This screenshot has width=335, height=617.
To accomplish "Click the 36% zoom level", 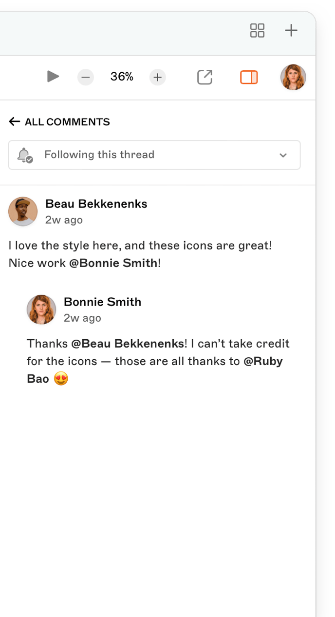I will [x=122, y=77].
